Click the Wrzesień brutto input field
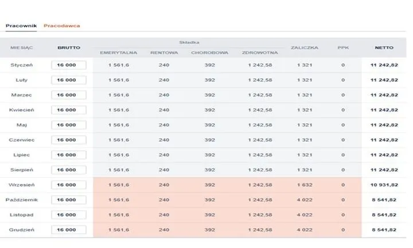 69,185
